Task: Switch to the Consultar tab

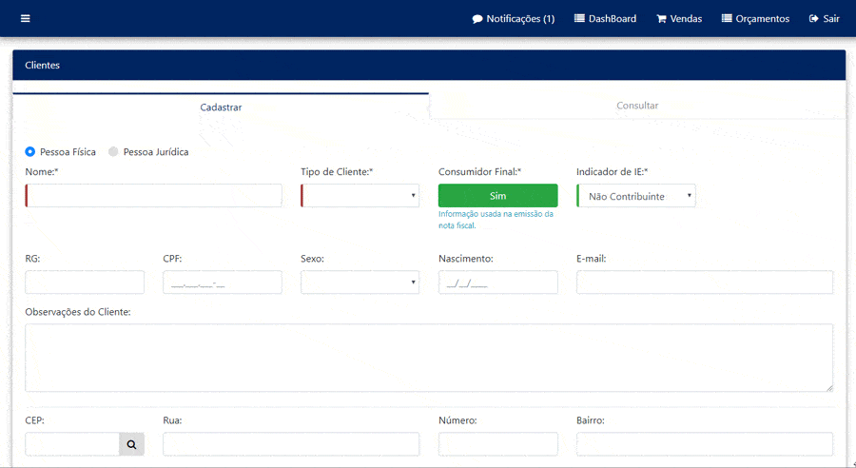Action: pyautogui.click(x=636, y=106)
